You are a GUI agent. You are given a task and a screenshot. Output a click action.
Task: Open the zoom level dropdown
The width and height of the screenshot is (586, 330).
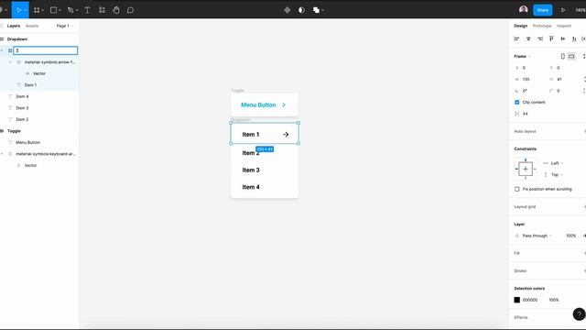click(x=581, y=10)
